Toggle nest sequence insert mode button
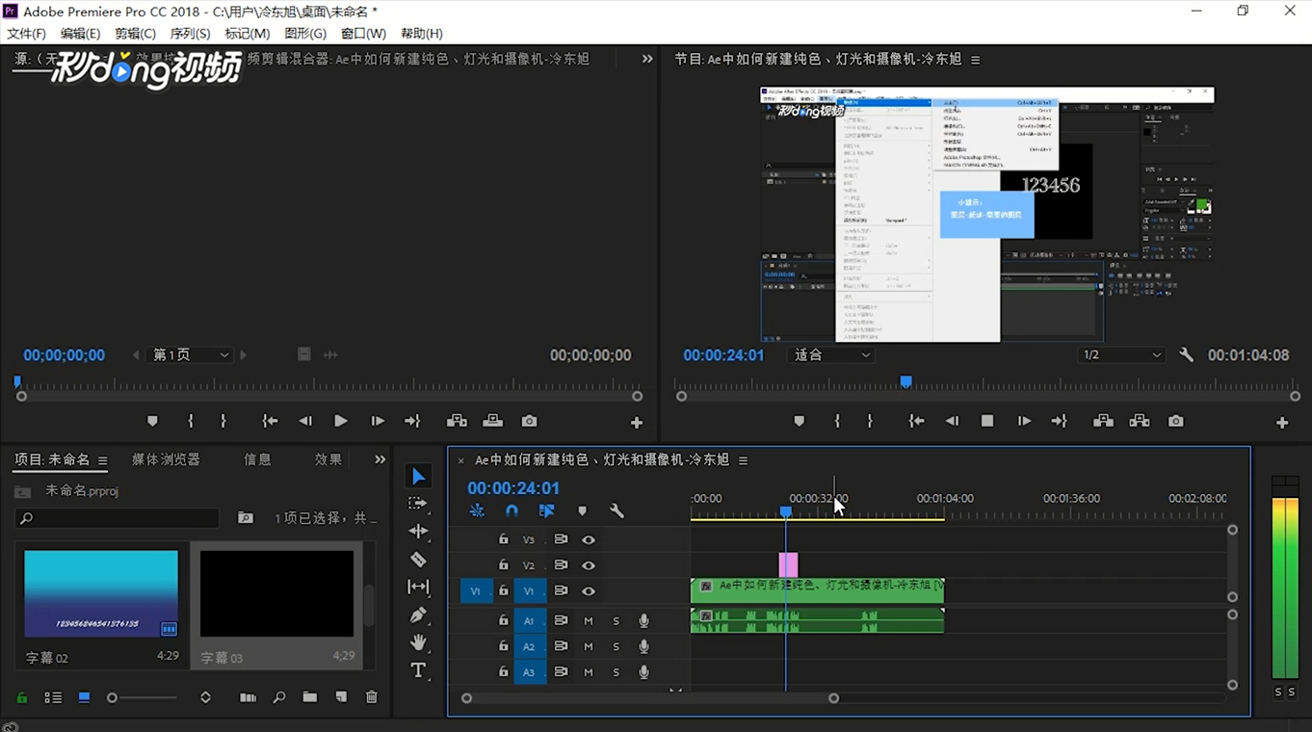Screen dimensions: 1312x732 477,511
